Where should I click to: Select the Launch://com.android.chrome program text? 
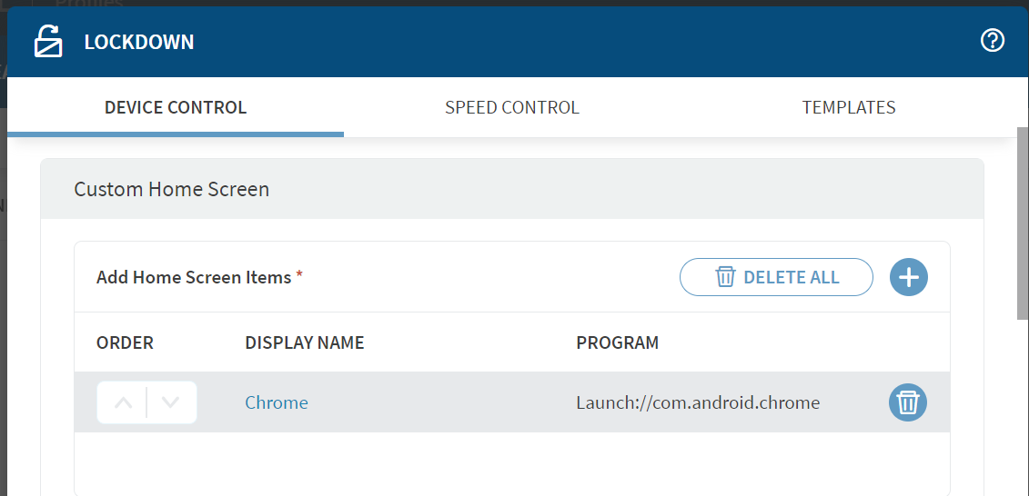(x=698, y=402)
